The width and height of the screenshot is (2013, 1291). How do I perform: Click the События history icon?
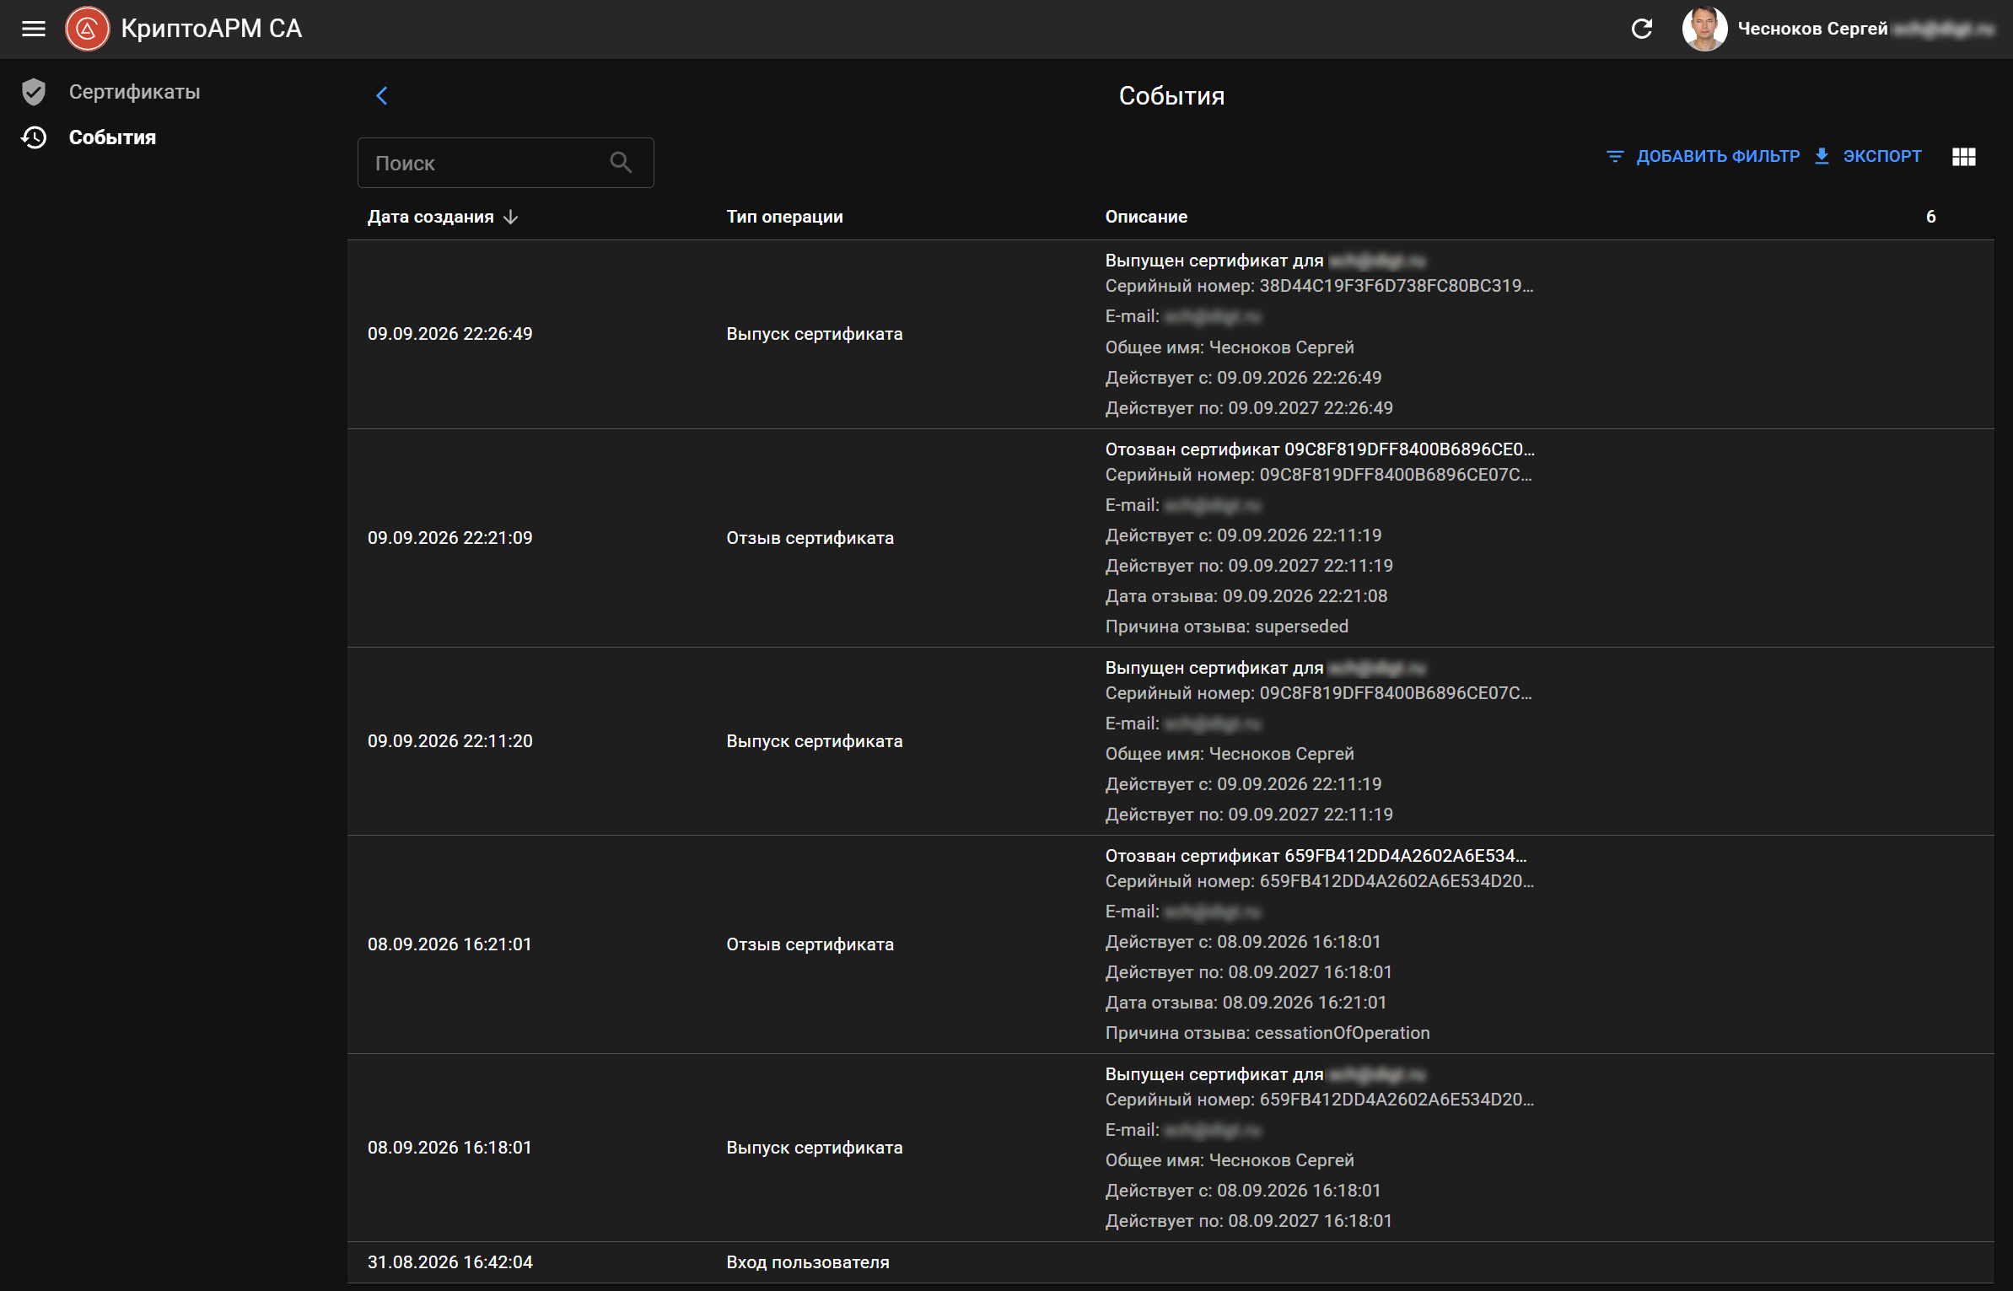pos(34,137)
